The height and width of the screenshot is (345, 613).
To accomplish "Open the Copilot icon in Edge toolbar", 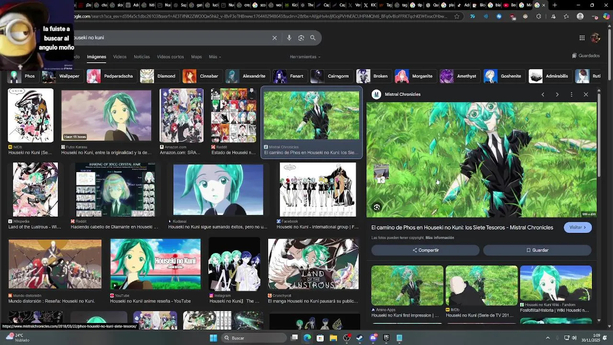I will click(606, 16).
